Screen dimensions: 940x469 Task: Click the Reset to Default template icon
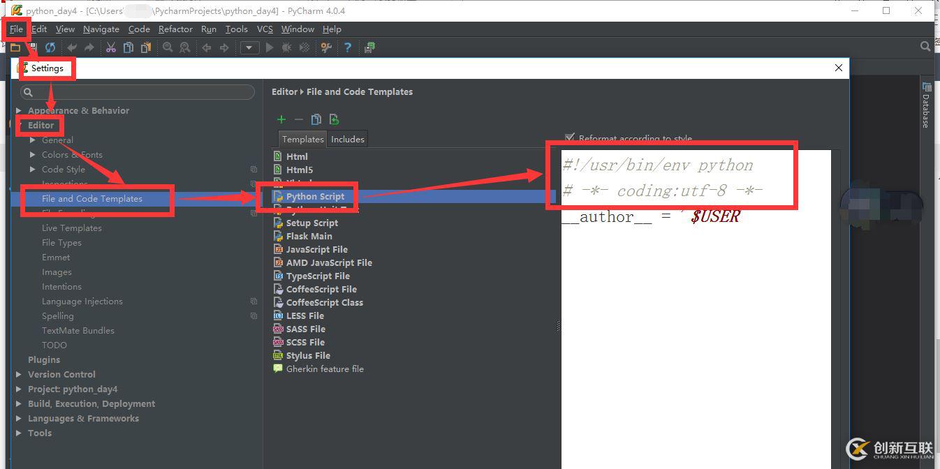(334, 119)
